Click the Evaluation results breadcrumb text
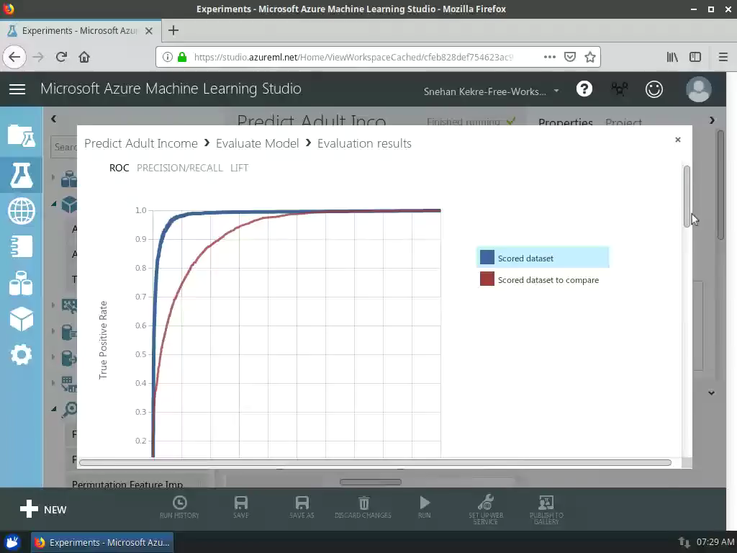This screenshot has width=737, height=553. [x=364, y=143]
